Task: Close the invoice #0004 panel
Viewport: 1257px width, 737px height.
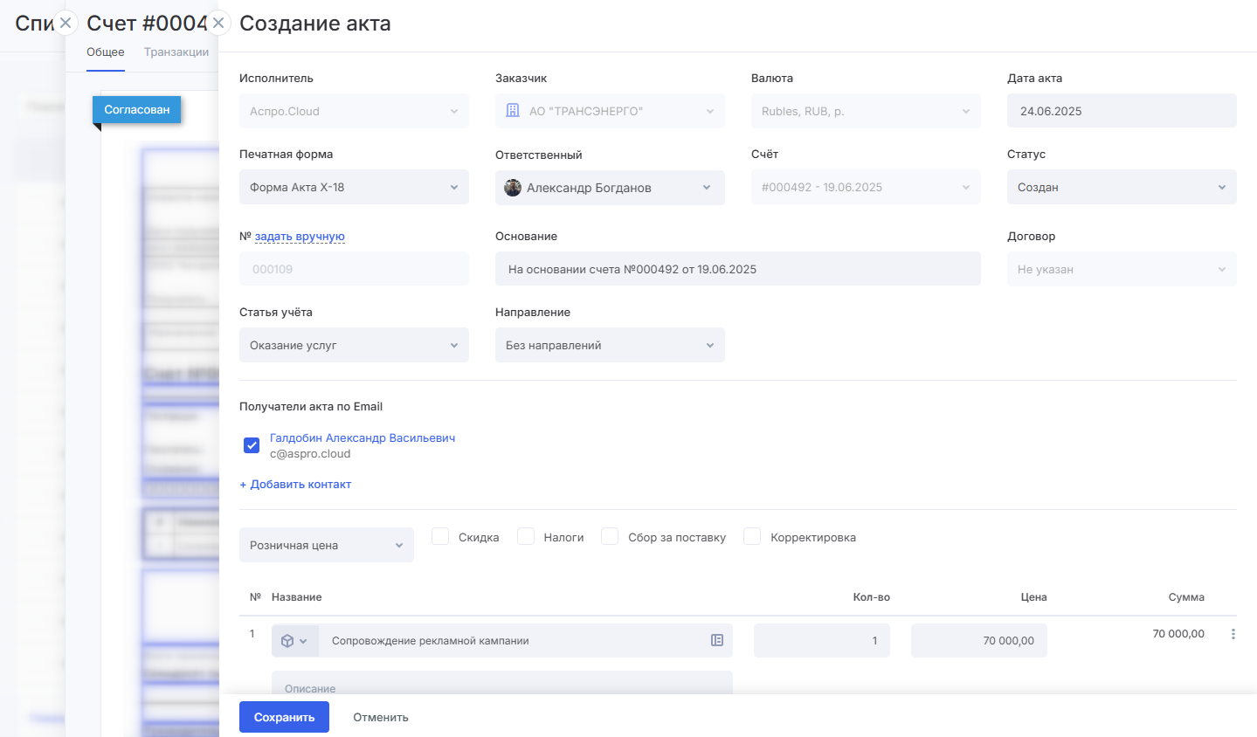Action: click(x=218, y=23)
